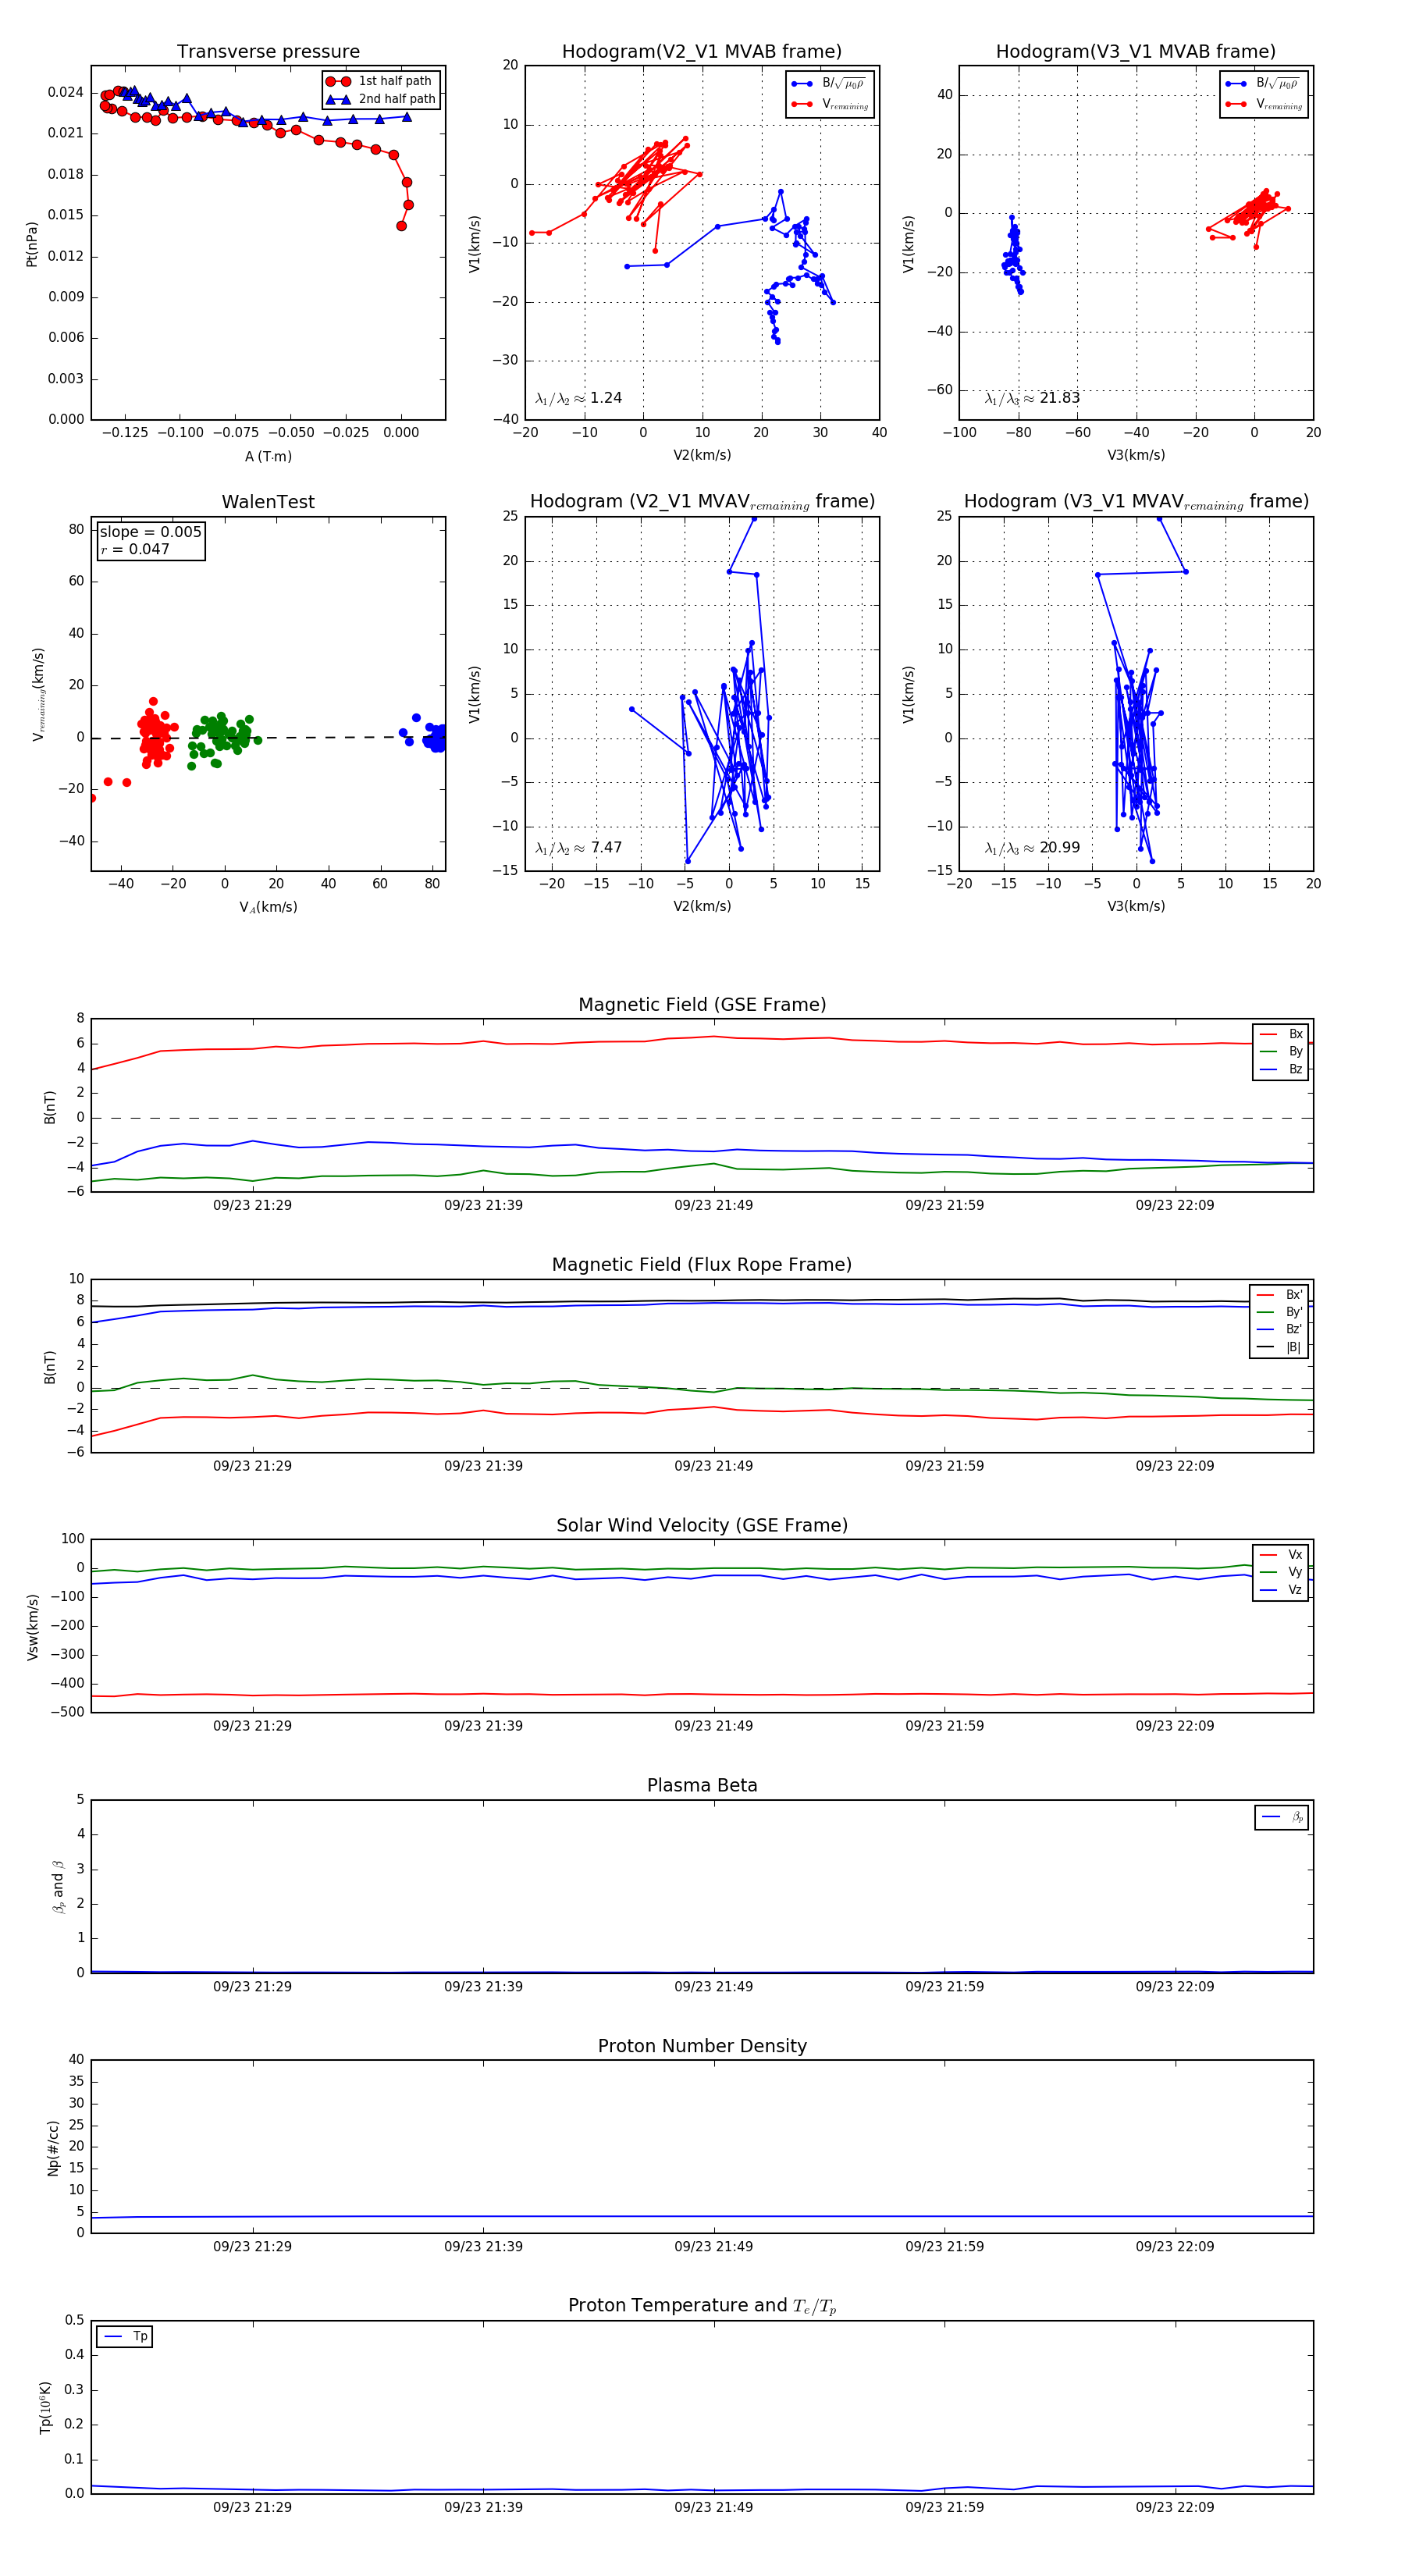1405x2576 pixels.
Task: Click '1st half path' legend entry
Action: pyautogui.click(x=380, y=81)
